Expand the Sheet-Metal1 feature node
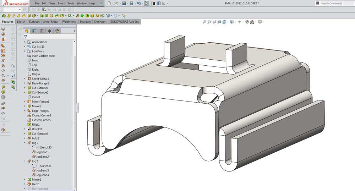 (x=25, y=78)
